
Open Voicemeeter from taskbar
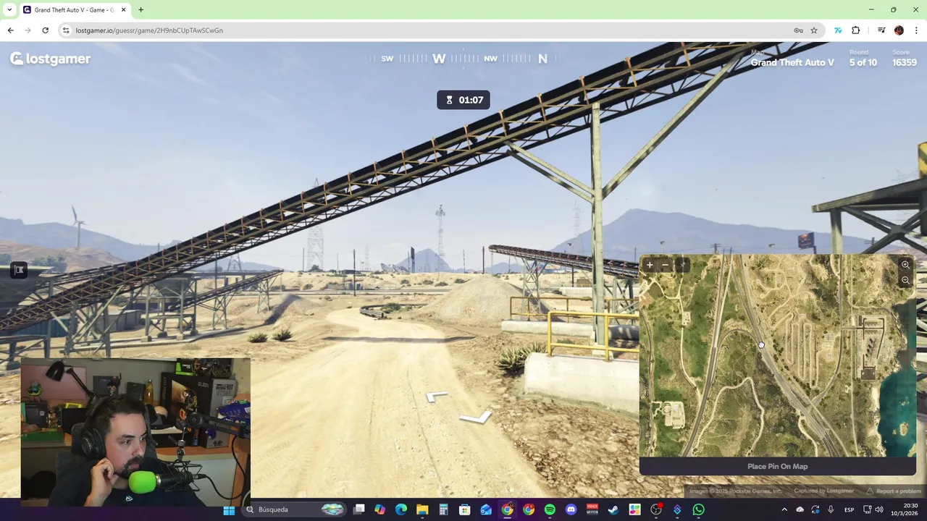592,509
